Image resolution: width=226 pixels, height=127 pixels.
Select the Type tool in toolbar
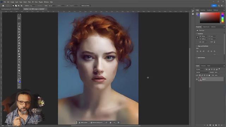click(19, 62)
